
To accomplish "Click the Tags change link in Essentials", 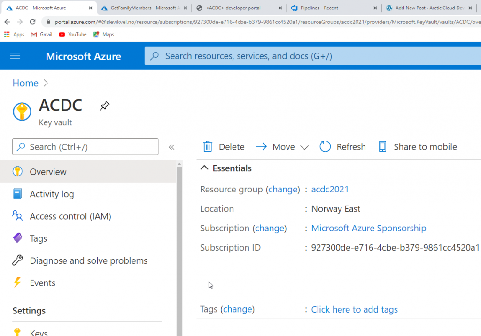I will [x=237, y=309].
